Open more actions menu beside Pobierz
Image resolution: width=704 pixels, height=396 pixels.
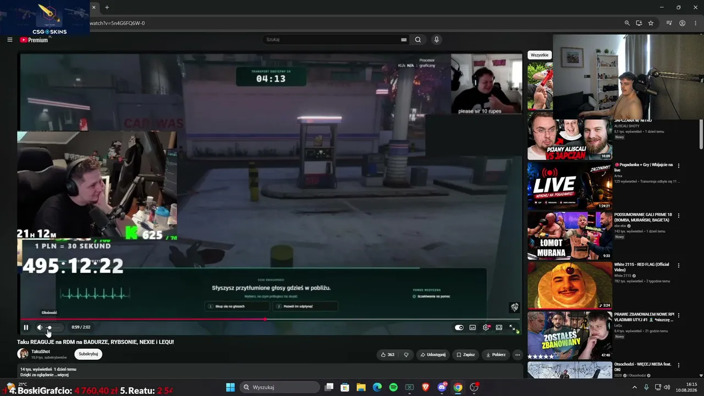[518, 355]
